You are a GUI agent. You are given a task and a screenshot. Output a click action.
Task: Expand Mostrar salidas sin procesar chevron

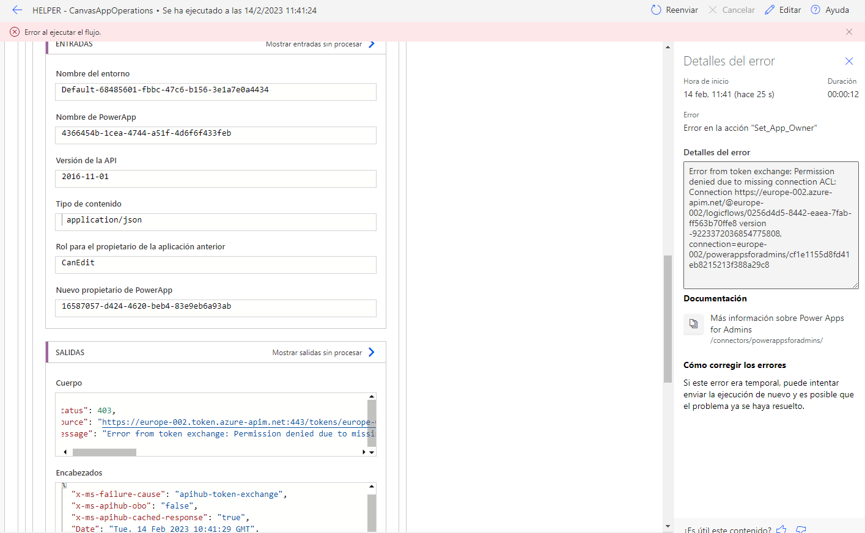click(x=372, y=352)
